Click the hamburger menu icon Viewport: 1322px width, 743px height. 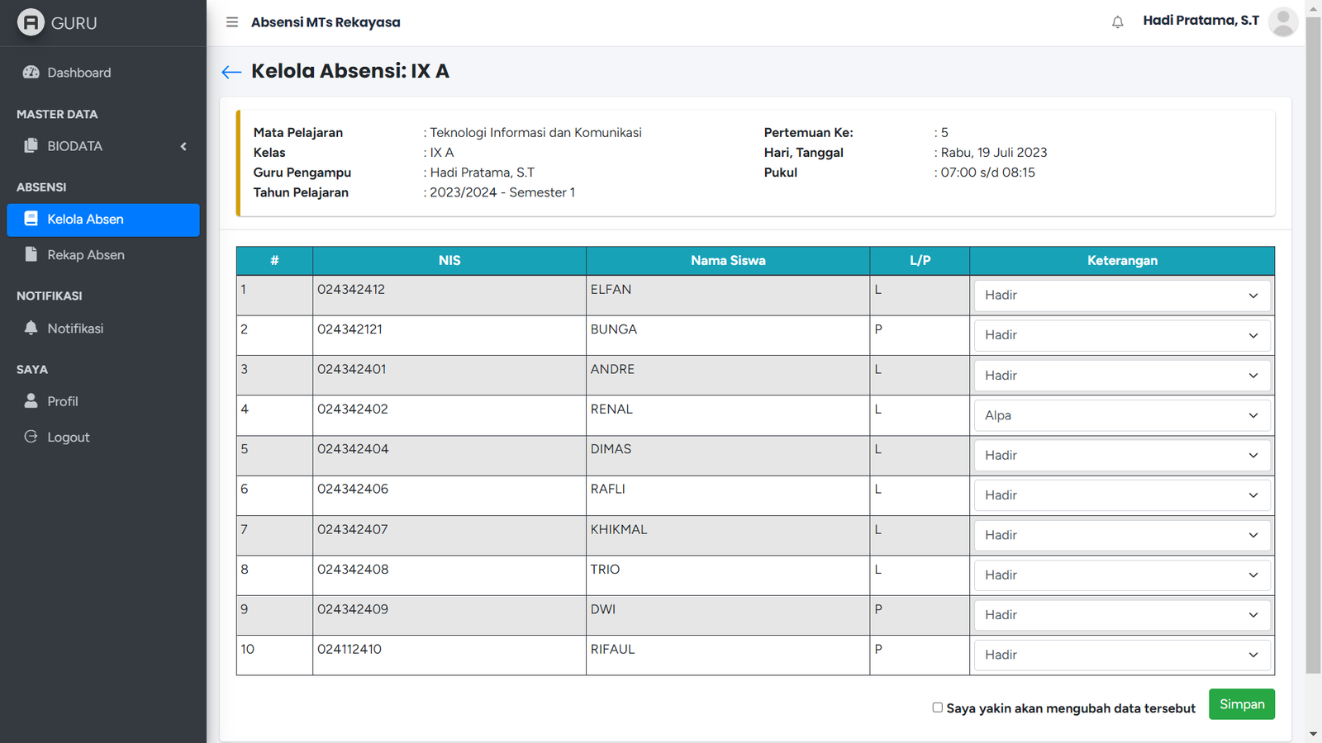[x=232, y=22]
